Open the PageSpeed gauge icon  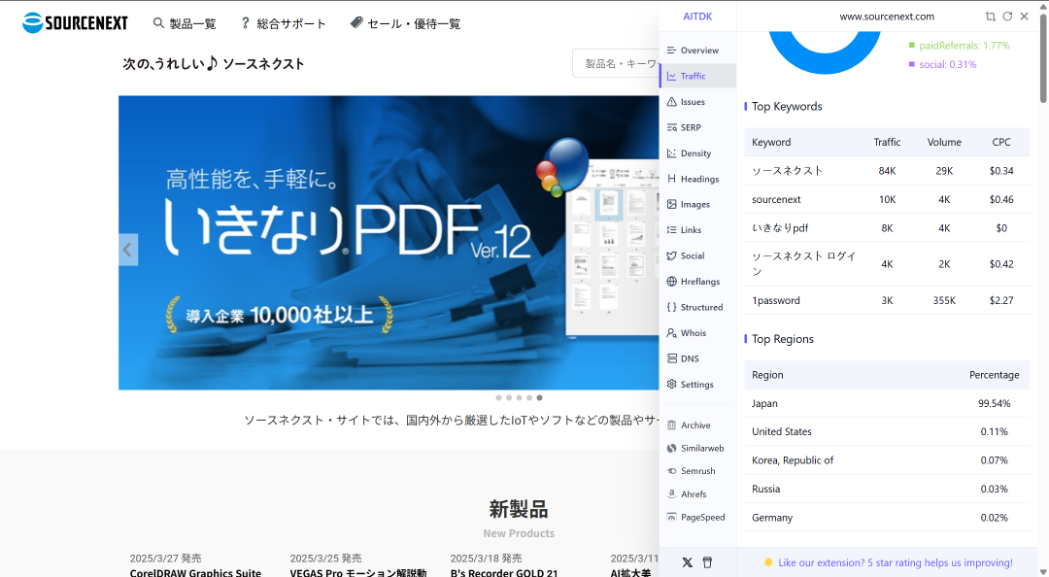point(672,517)
